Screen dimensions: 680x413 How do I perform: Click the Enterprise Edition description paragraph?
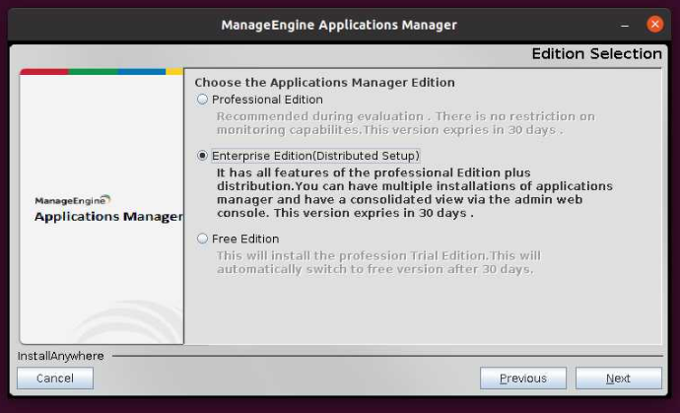coord(414,192)
